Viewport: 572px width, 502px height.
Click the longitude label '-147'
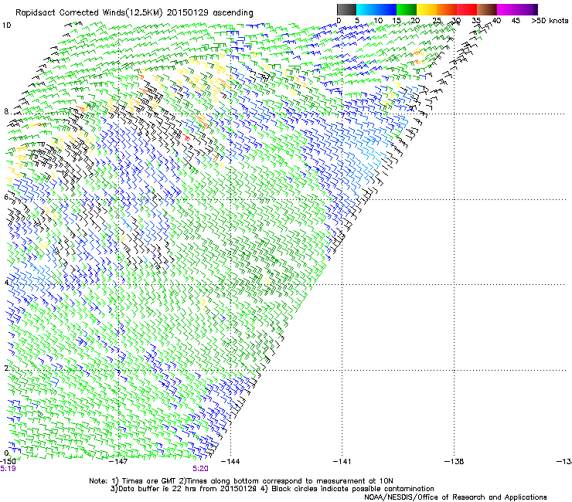coord(118,462)
